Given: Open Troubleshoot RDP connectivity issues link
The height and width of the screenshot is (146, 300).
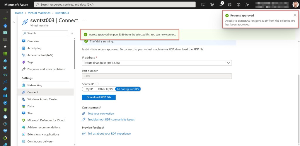Looking at the screenshot, I should (x=111, y=120).
